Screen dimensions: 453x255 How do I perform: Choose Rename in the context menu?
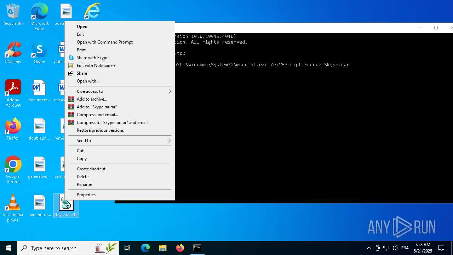[x=120, y=185]
